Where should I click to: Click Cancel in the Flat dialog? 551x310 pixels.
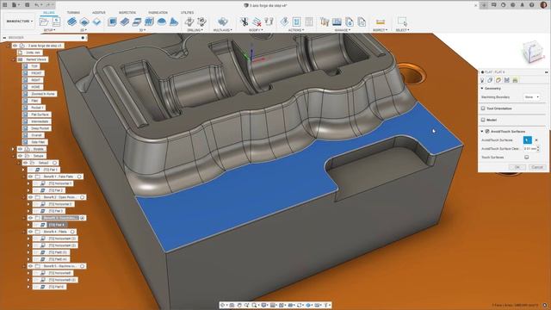point(537,167)
